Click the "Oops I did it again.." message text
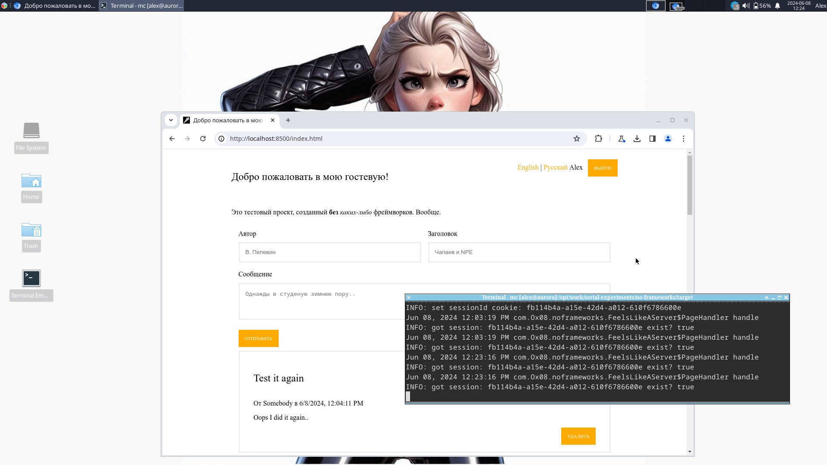The width and height of the screenshot is (827, 465). tap(281, 418)
